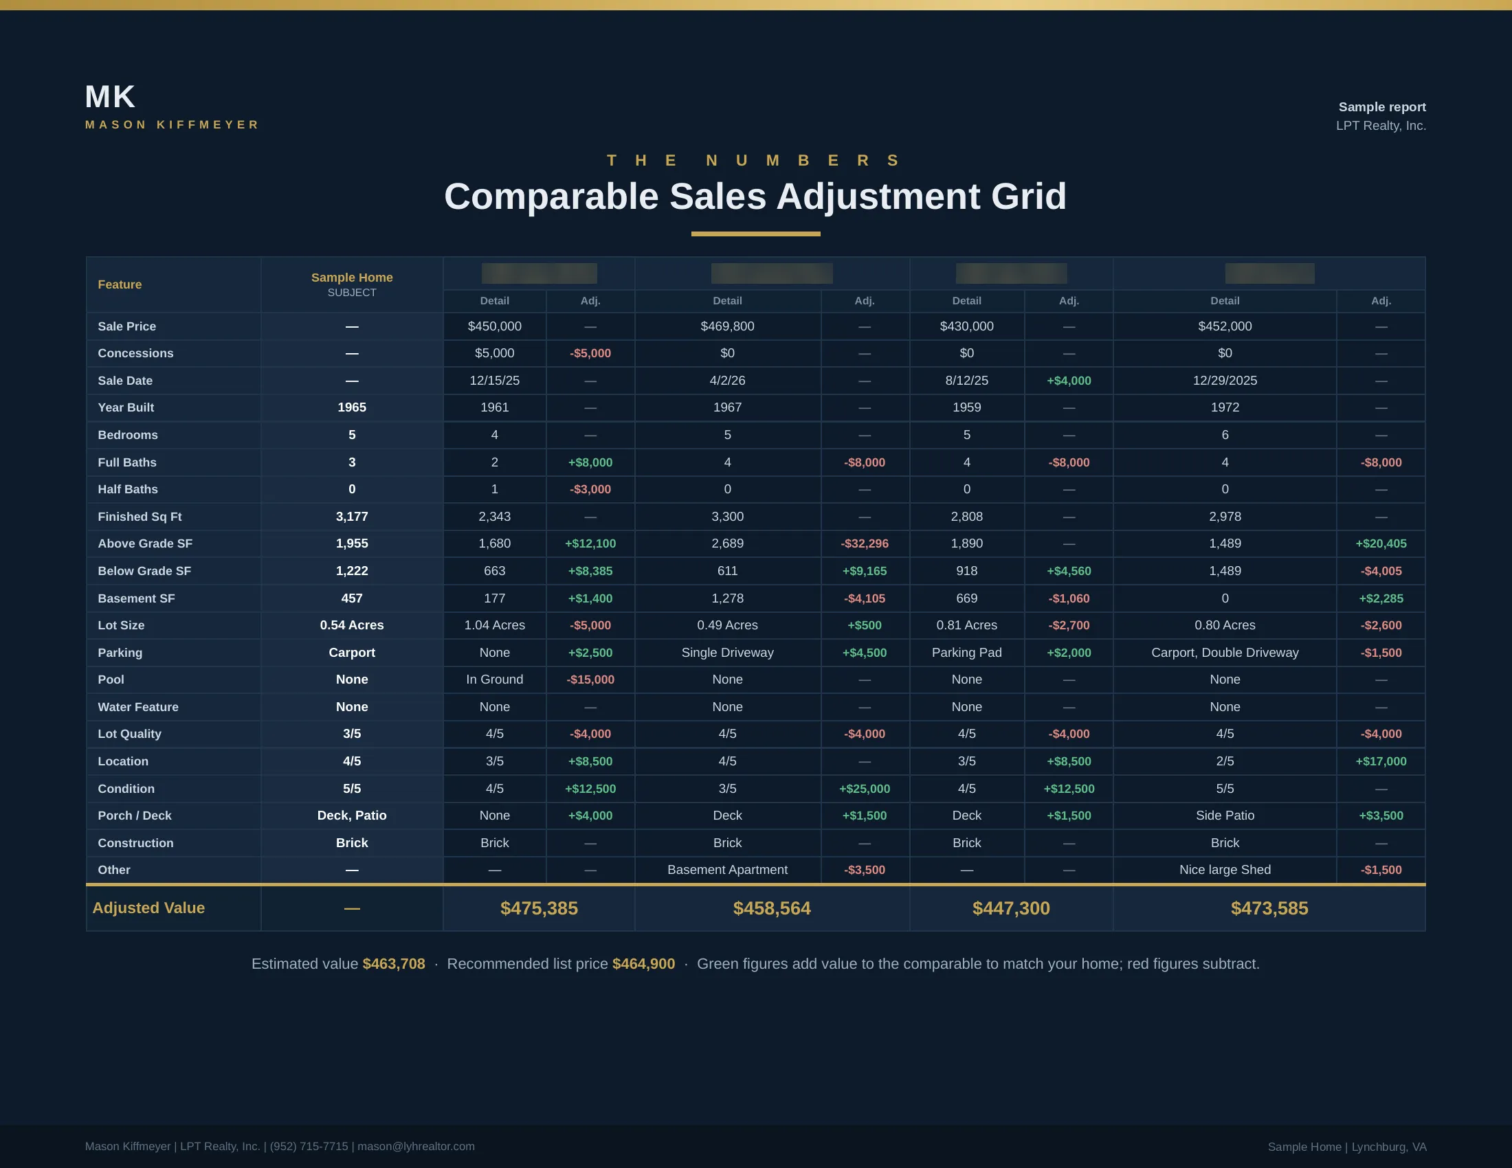Select the +$25,000 condition adjustment
1512x1168 pixels.
865,789
